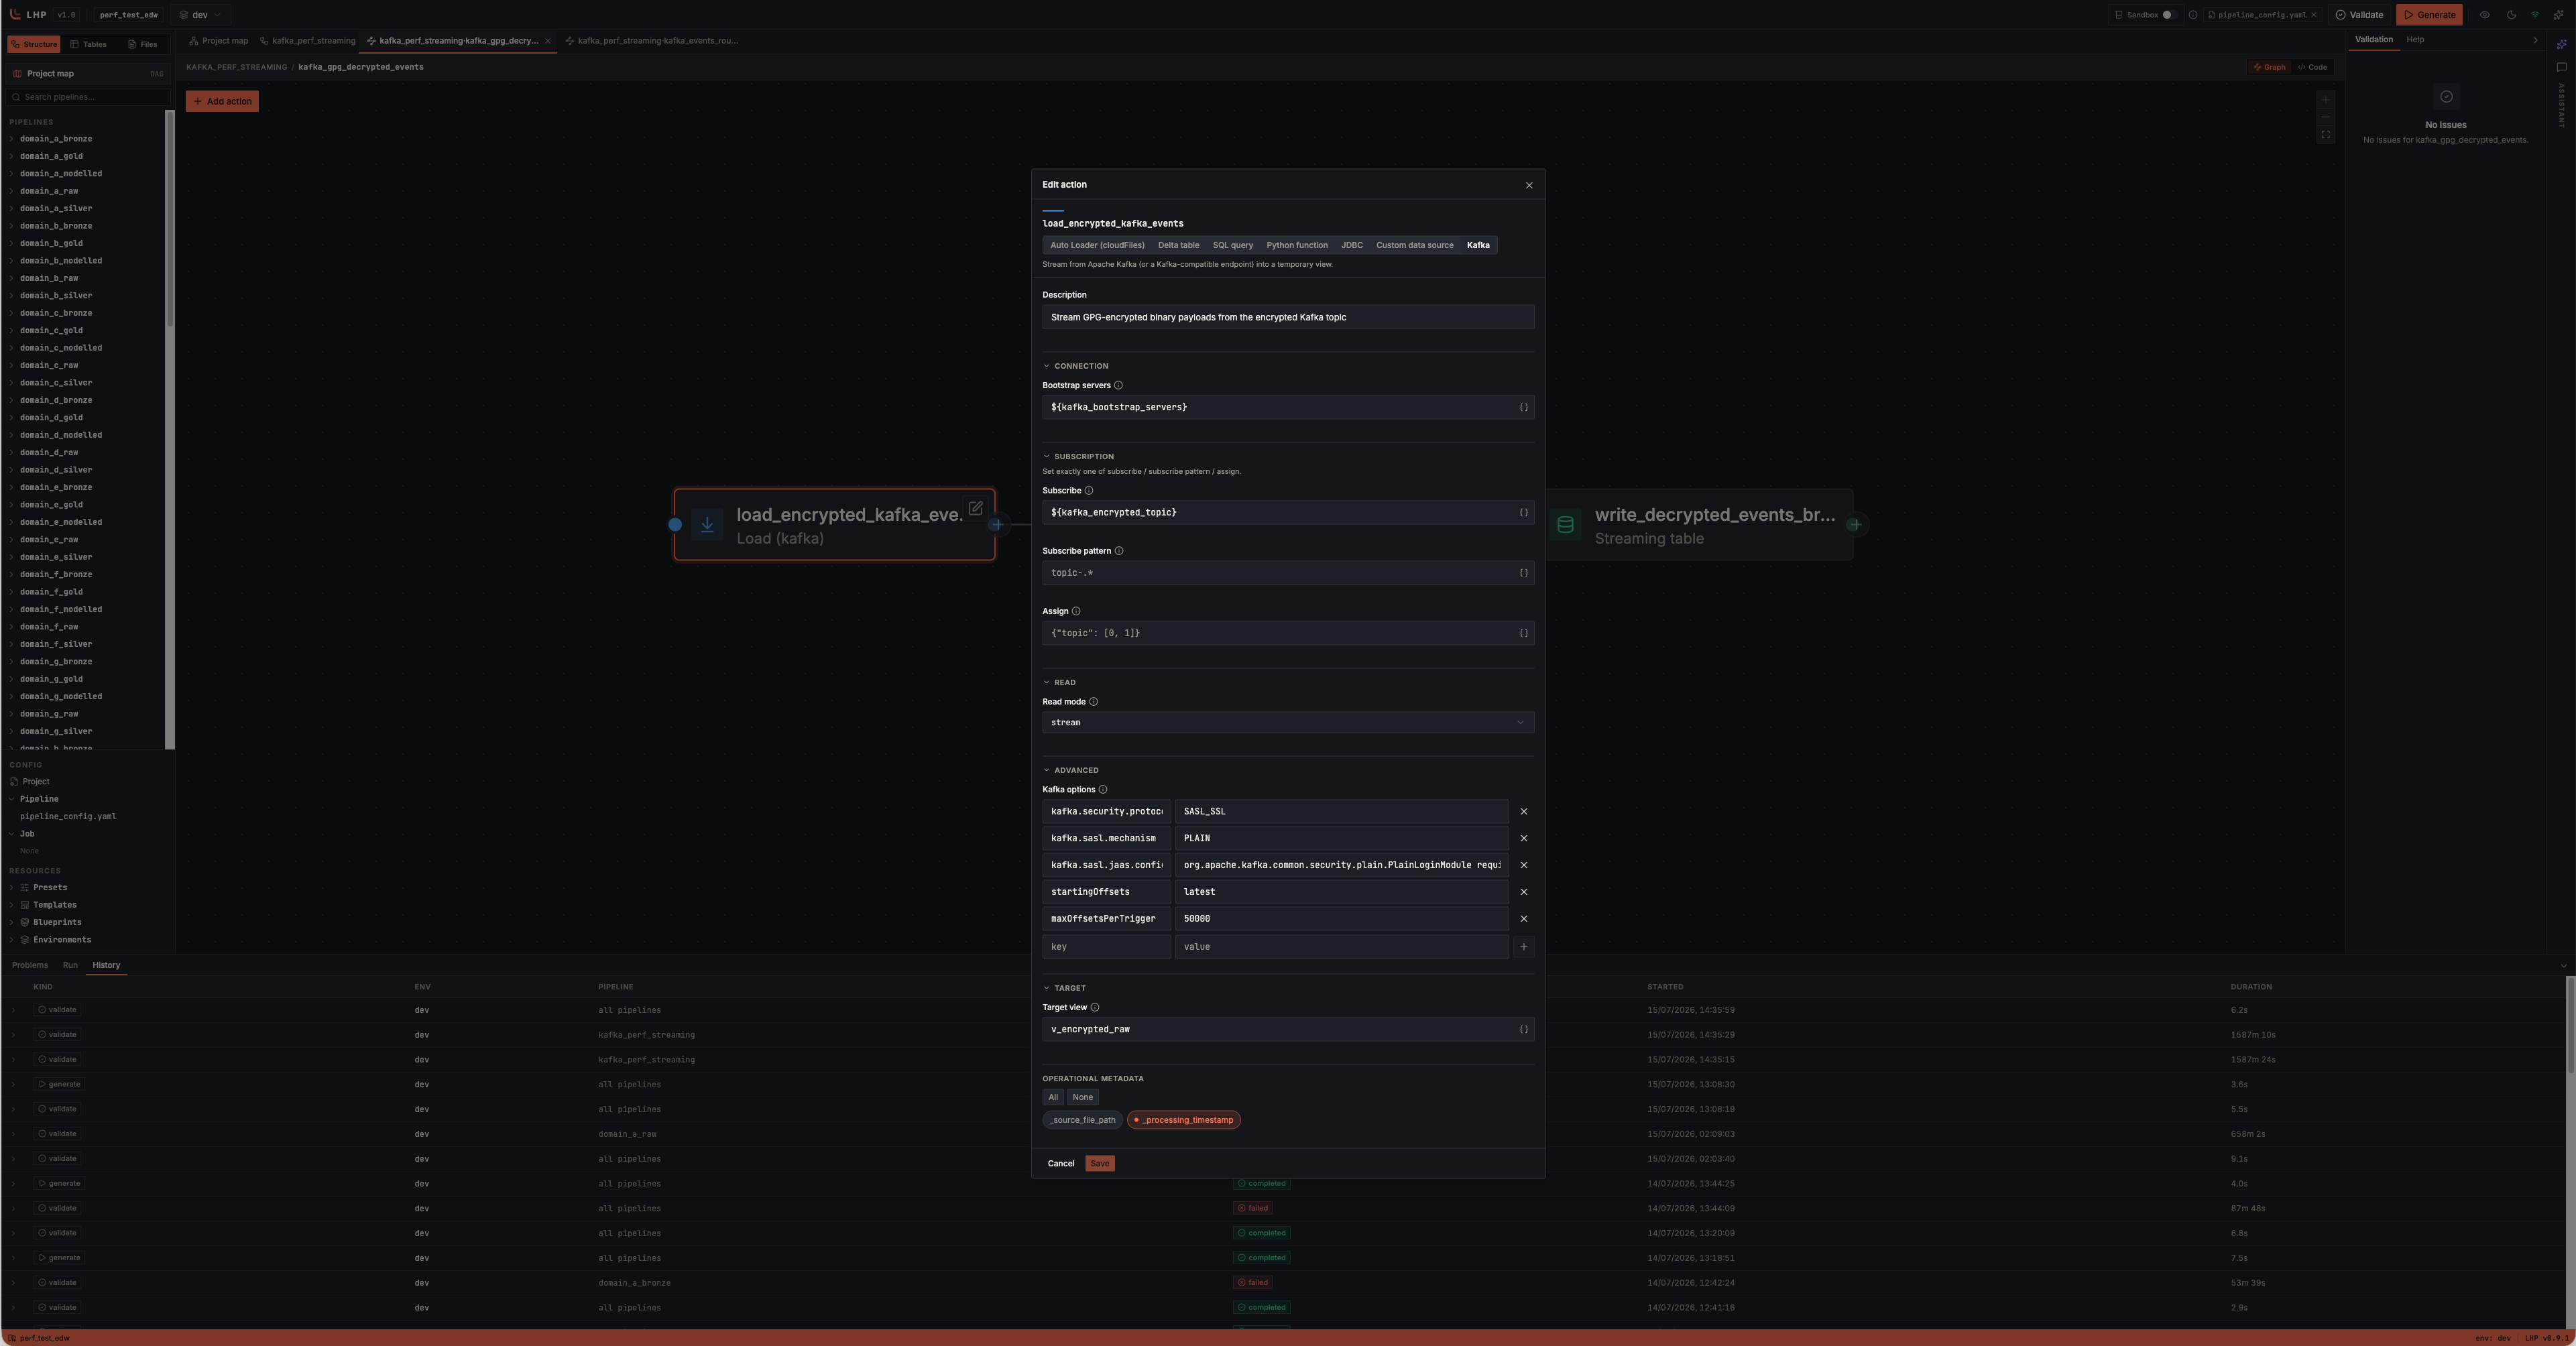Click the Sandbox info icon
This screenshot has height=1346, width=2576.
pyautogui.click(x=2192, y=15)
